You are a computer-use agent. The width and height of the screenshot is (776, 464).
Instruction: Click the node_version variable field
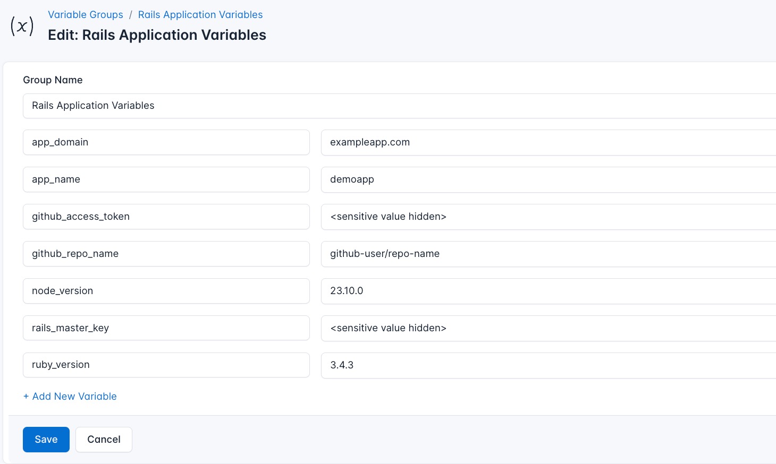(x=166, y=291)
